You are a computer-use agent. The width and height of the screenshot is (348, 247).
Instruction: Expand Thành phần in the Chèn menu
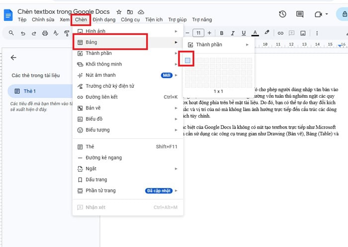pos(128,53)
